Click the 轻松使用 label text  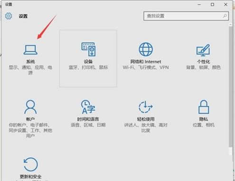[x=146, y=119]
